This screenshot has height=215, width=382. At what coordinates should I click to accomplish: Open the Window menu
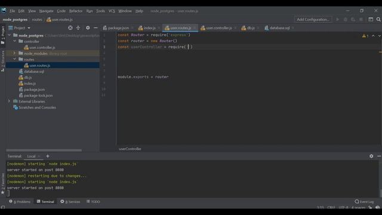(125, 11)
